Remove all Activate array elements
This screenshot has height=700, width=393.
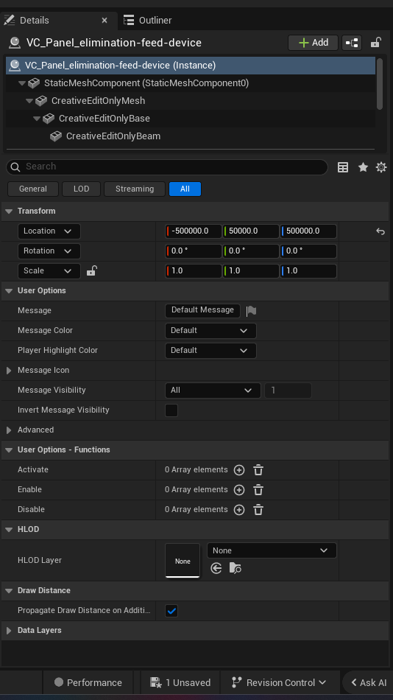pos(258,470)
